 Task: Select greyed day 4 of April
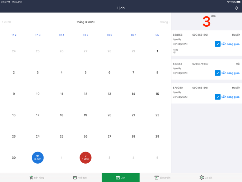pyautogui.click(x=133, y=157)
